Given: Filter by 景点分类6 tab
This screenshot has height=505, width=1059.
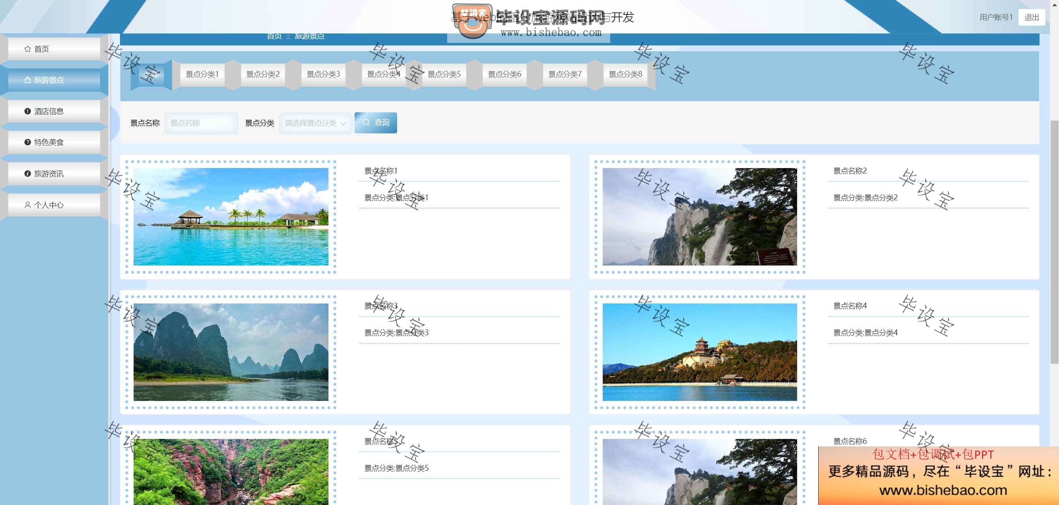Looking at the screenshot, I should (505, 74).
